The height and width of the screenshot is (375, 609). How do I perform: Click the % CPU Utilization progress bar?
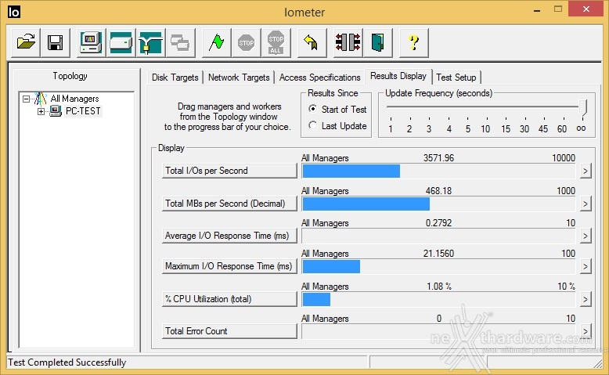438,300
